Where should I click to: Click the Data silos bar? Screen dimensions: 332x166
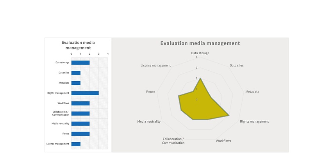[76, 73]
